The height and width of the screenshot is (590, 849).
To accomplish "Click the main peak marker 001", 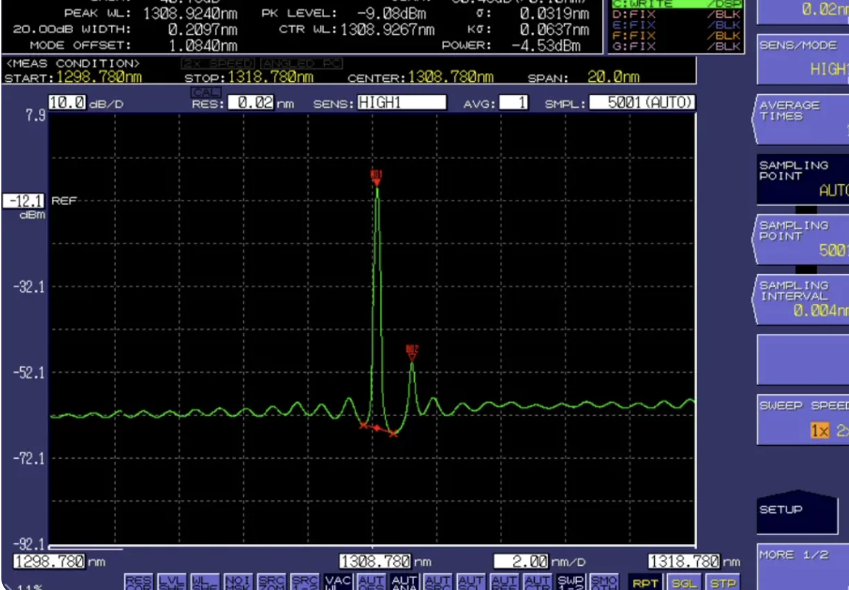I will tap(377, 177).
